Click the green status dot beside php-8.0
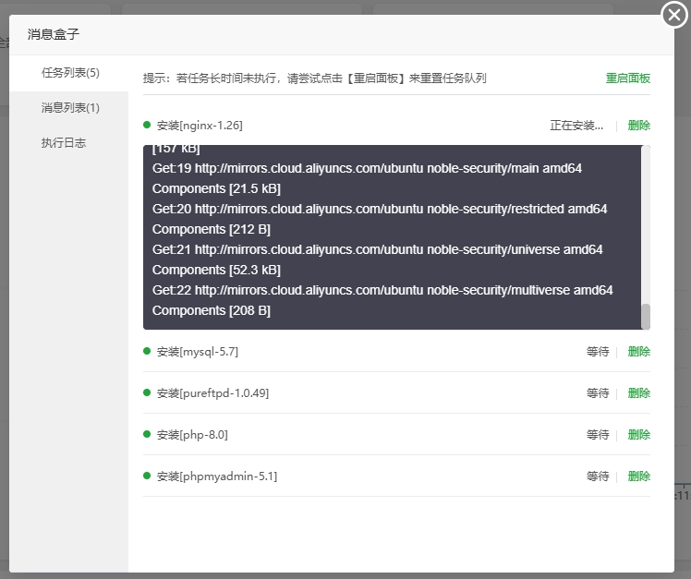691x579 pixels. coord(147,434)
